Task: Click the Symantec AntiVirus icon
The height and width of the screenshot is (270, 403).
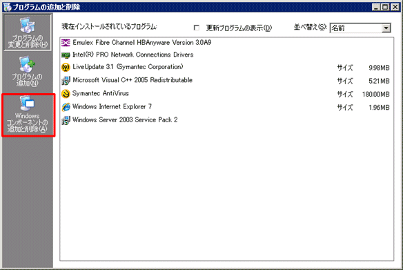Action: point(66,94)
